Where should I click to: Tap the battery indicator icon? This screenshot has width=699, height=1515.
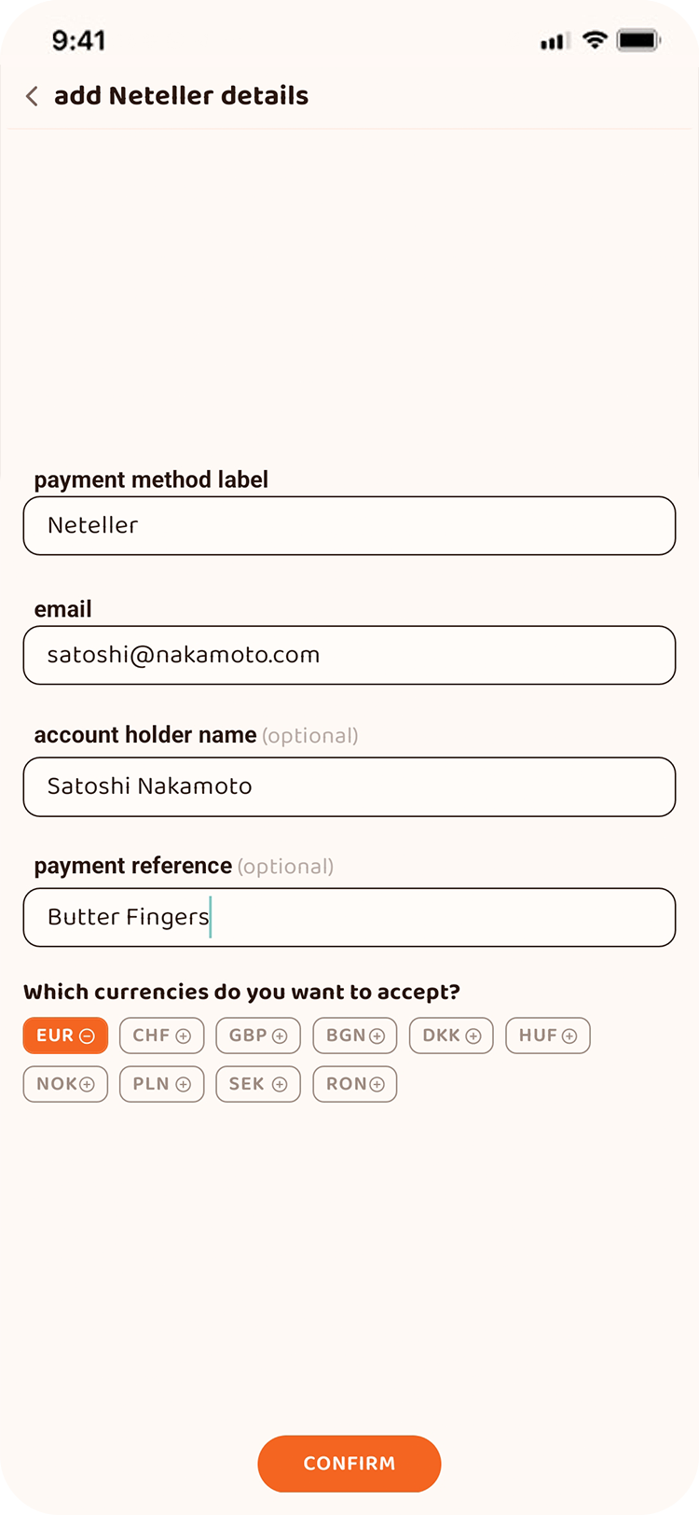[x=639, y=40]
